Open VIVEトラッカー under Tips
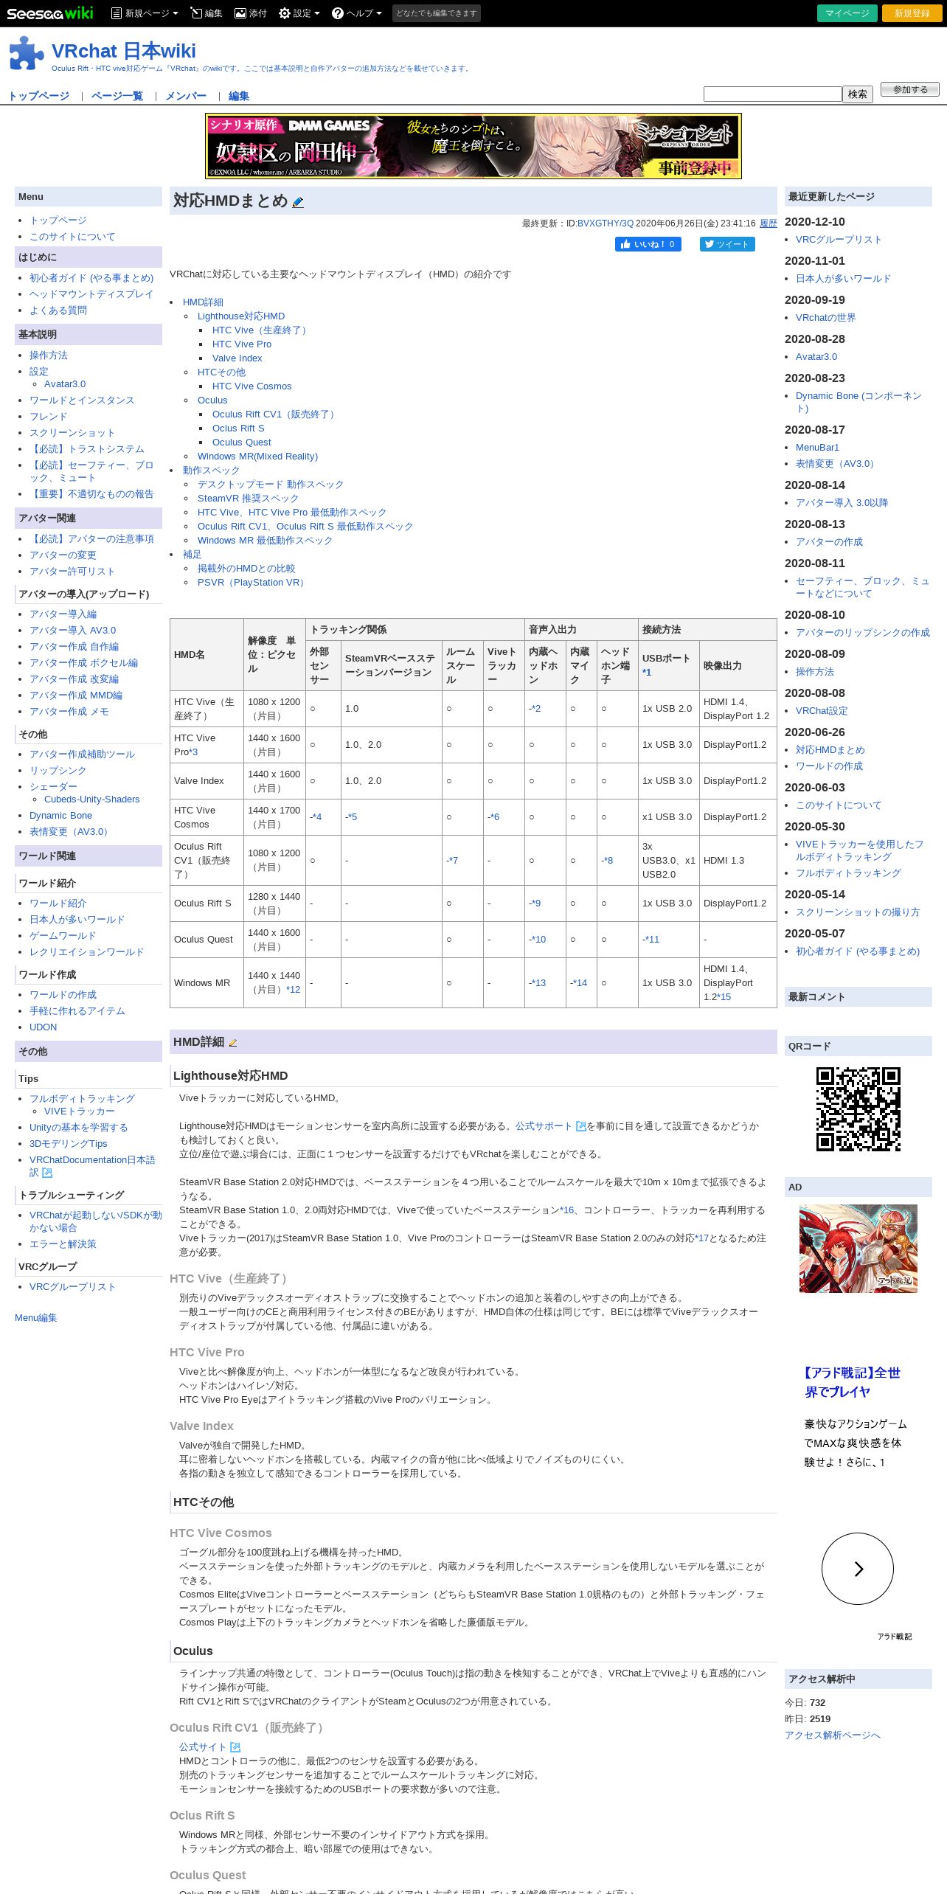 point(80,1111)
